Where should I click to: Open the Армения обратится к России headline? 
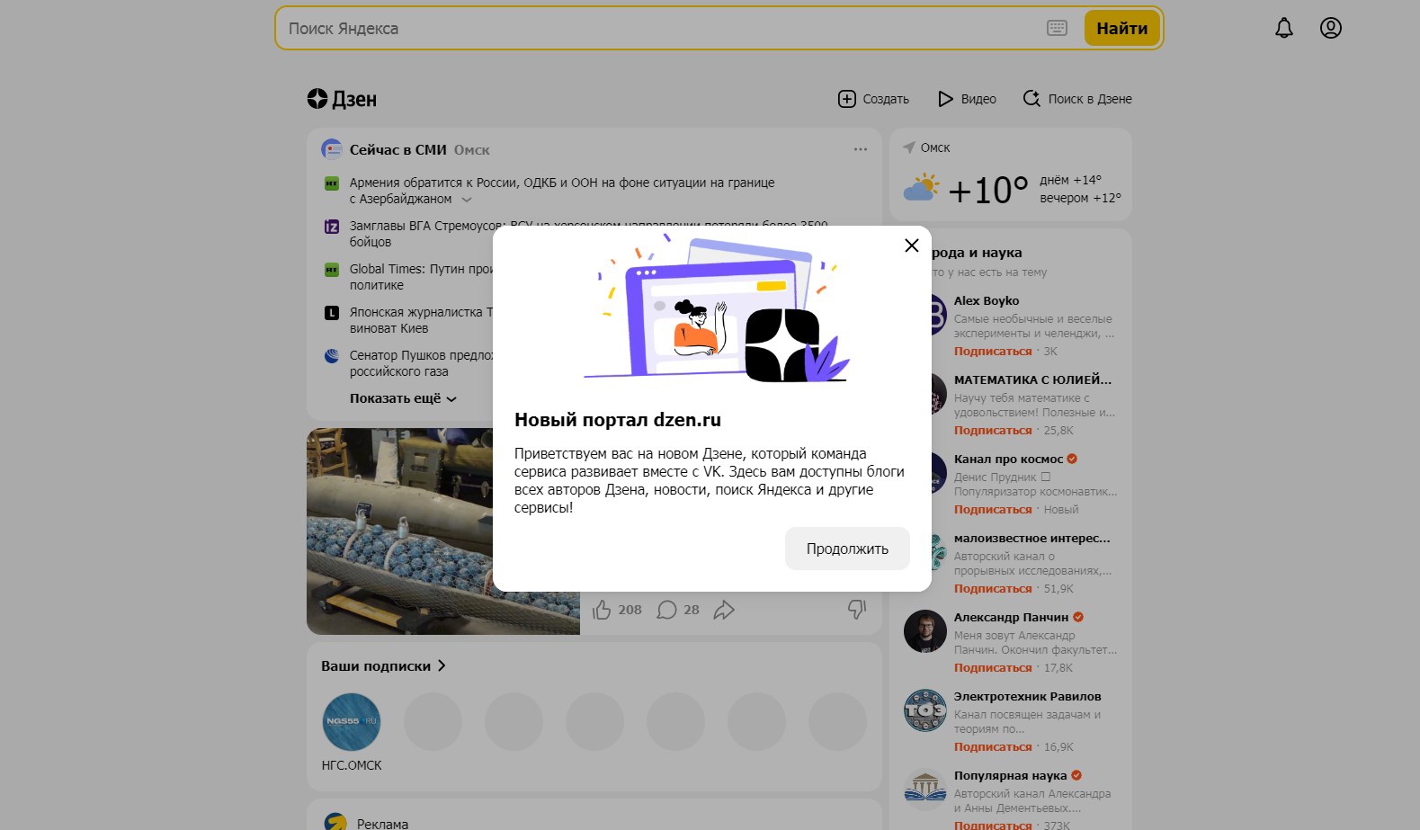(x=562, y=191)
